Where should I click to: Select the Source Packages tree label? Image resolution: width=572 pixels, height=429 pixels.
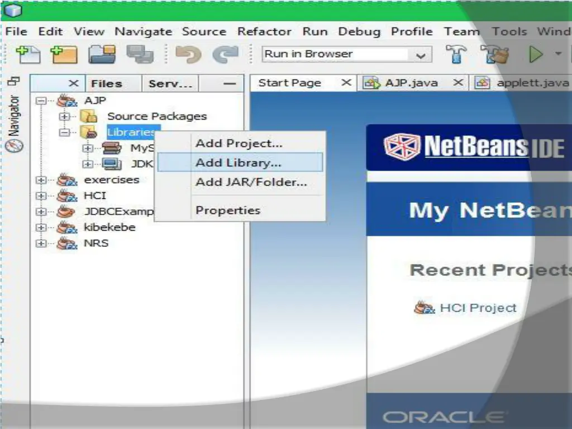[x=157, y=116]
